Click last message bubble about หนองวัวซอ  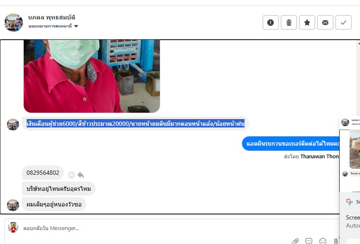[x=54, y=204]
